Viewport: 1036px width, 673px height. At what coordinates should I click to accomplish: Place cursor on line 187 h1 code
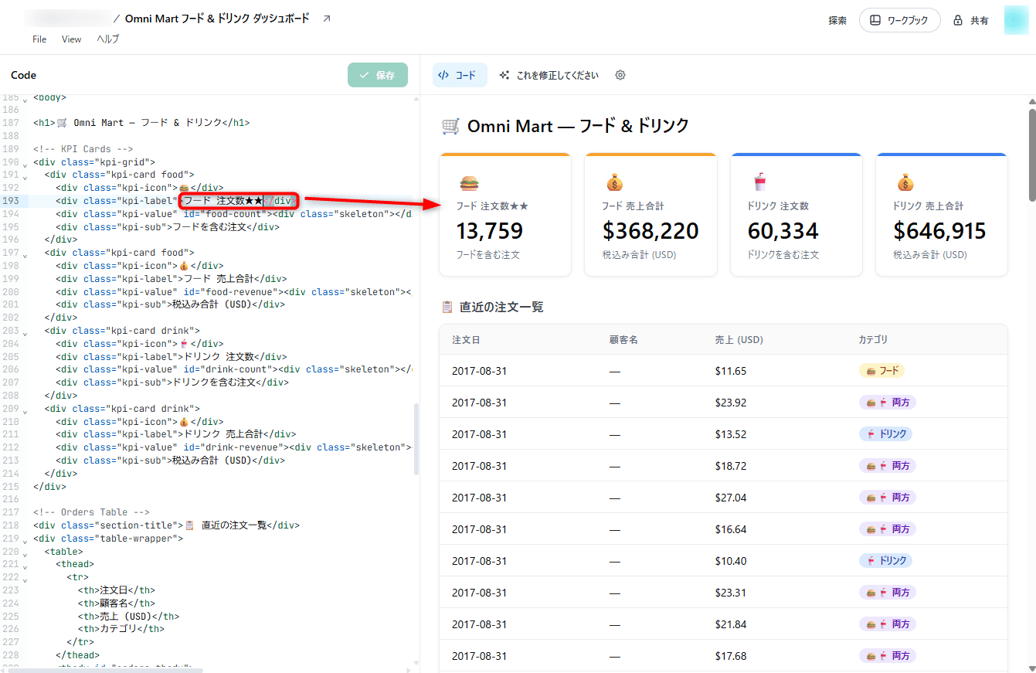141,123
